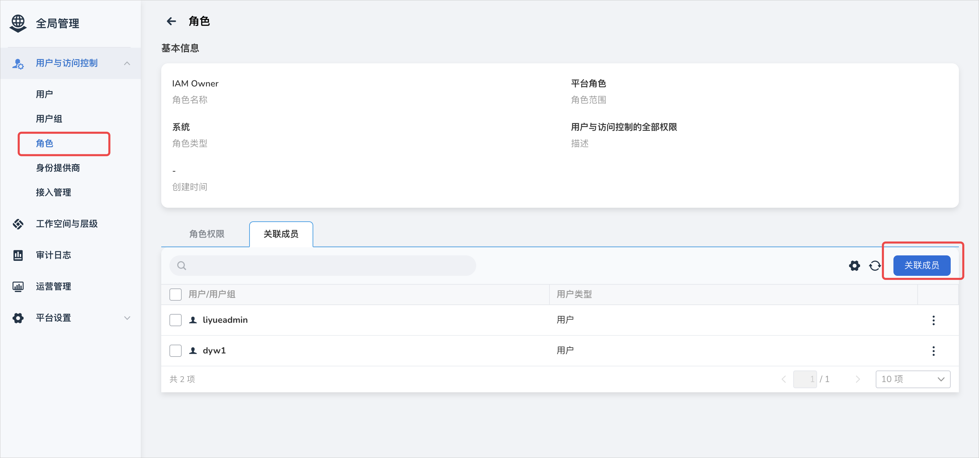Open 用户 in the sidebar
979x458 pixels.
[44, 94]
